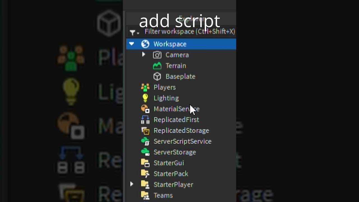This screenshot has height=202, width=359.
Task: Select the StarterPack label
Action: (171, 174)
